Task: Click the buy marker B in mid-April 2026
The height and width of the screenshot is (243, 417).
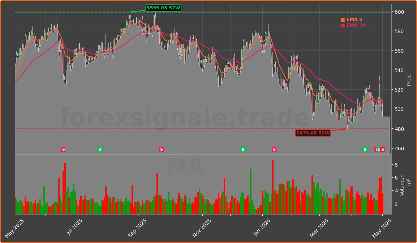Action: click(365, 149)
